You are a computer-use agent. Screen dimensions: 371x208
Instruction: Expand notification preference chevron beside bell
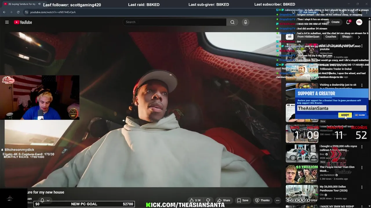pyautogui.click(x=48, y=200)
